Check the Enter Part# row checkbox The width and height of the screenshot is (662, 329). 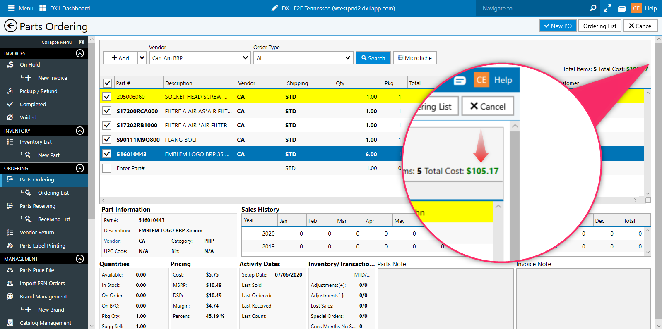(107, 168)
